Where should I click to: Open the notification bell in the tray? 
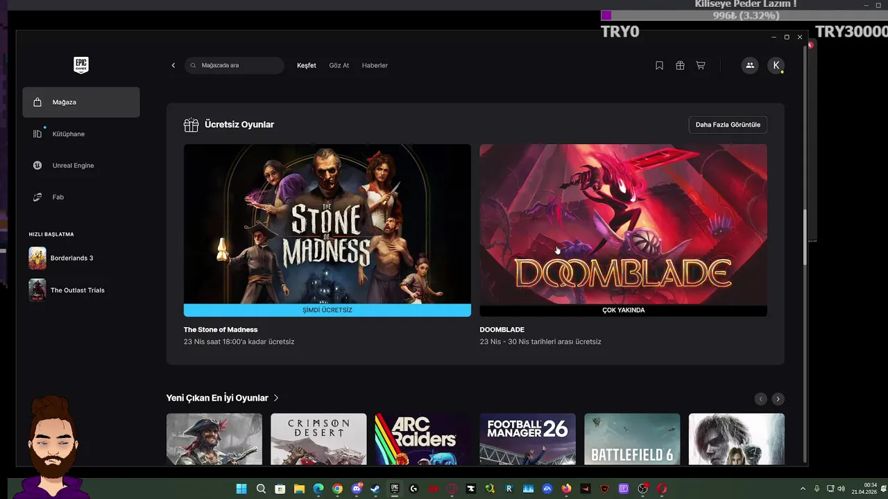[883, 489]
